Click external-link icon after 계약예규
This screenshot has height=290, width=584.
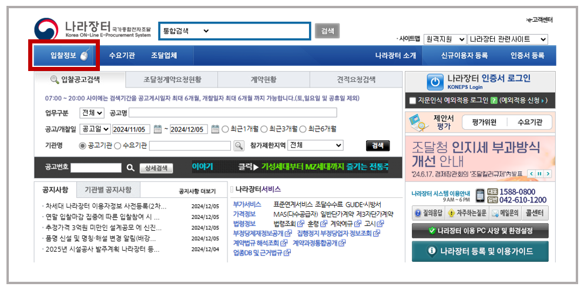(358, 224)
